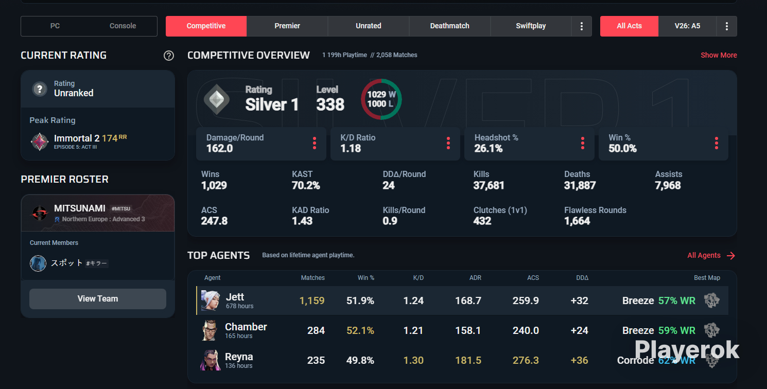The width and height of the screenshot is (767, 389).
Task: Click the Current Rating help question-mark icon
Action: tap(168, 56)
